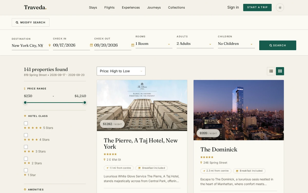Click the Check In date field
This screenshot has height=193, width=308.
72,45
